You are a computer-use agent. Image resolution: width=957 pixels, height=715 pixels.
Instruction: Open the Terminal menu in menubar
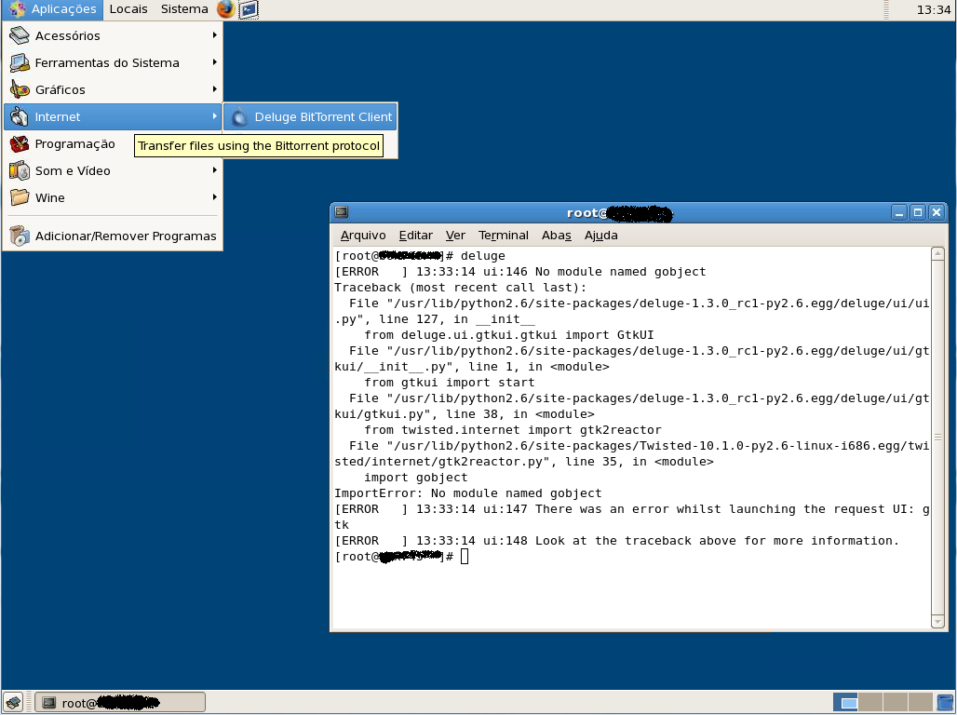[x=504, y=236]
